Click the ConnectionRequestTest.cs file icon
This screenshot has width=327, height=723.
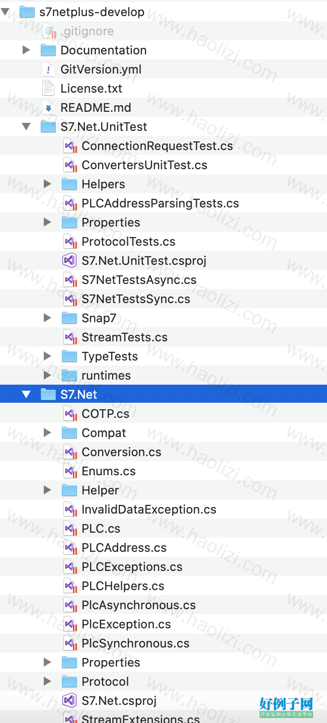[69, 146]
